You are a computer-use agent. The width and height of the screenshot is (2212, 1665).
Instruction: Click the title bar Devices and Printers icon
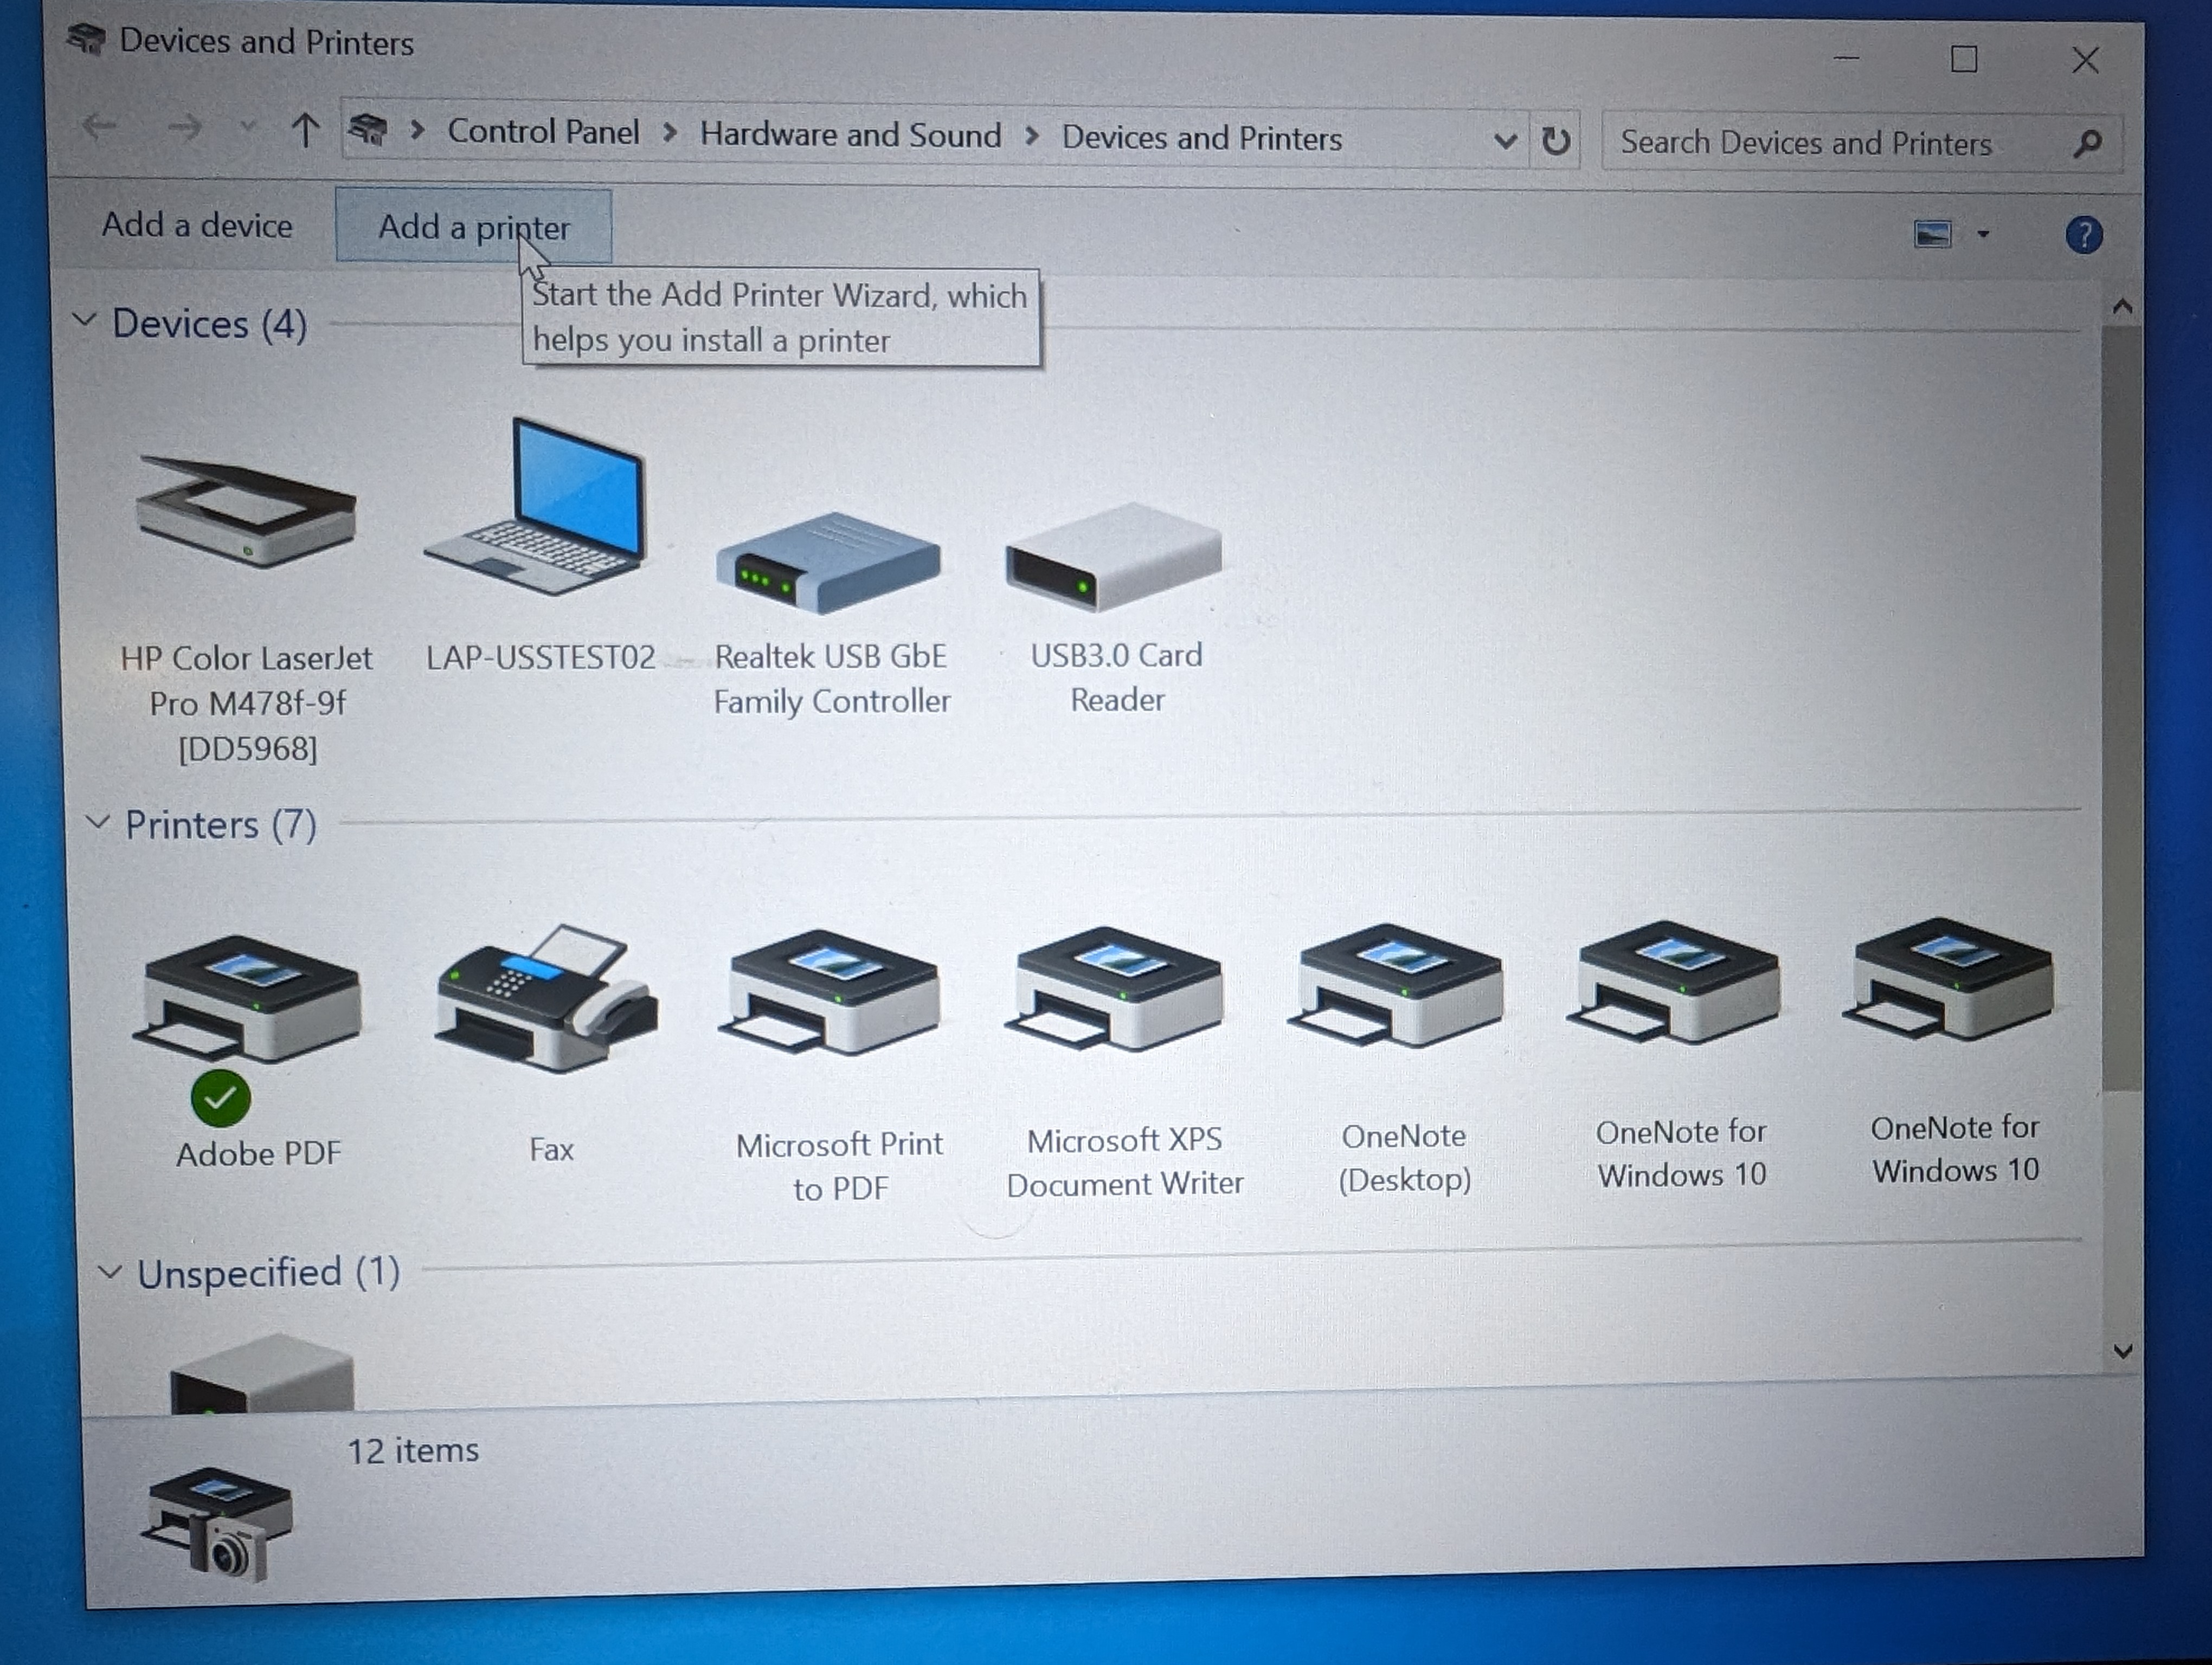click(x=86, y=39)
